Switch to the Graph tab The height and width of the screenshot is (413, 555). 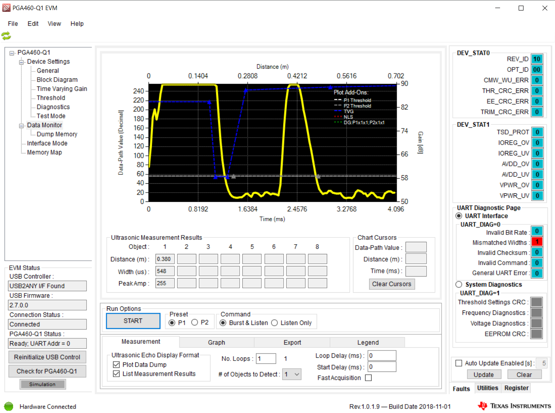coord(217,342)
